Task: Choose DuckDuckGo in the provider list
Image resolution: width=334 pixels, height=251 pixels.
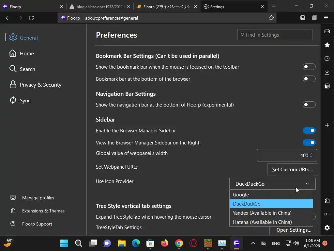Action: point(271,204)
